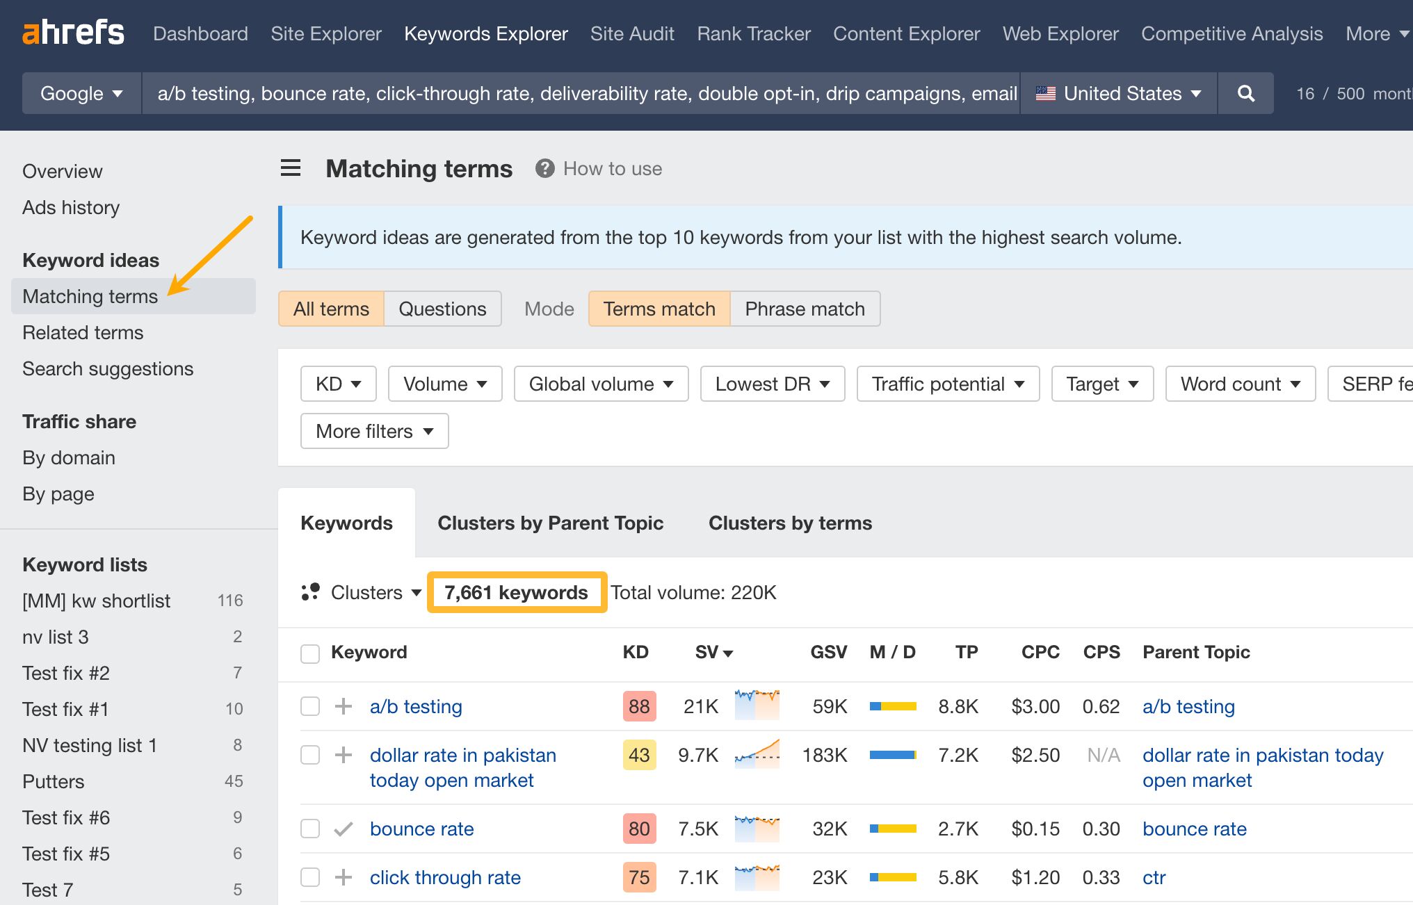Switch to the Clusters by Parent Topic tab

[550, 523]
